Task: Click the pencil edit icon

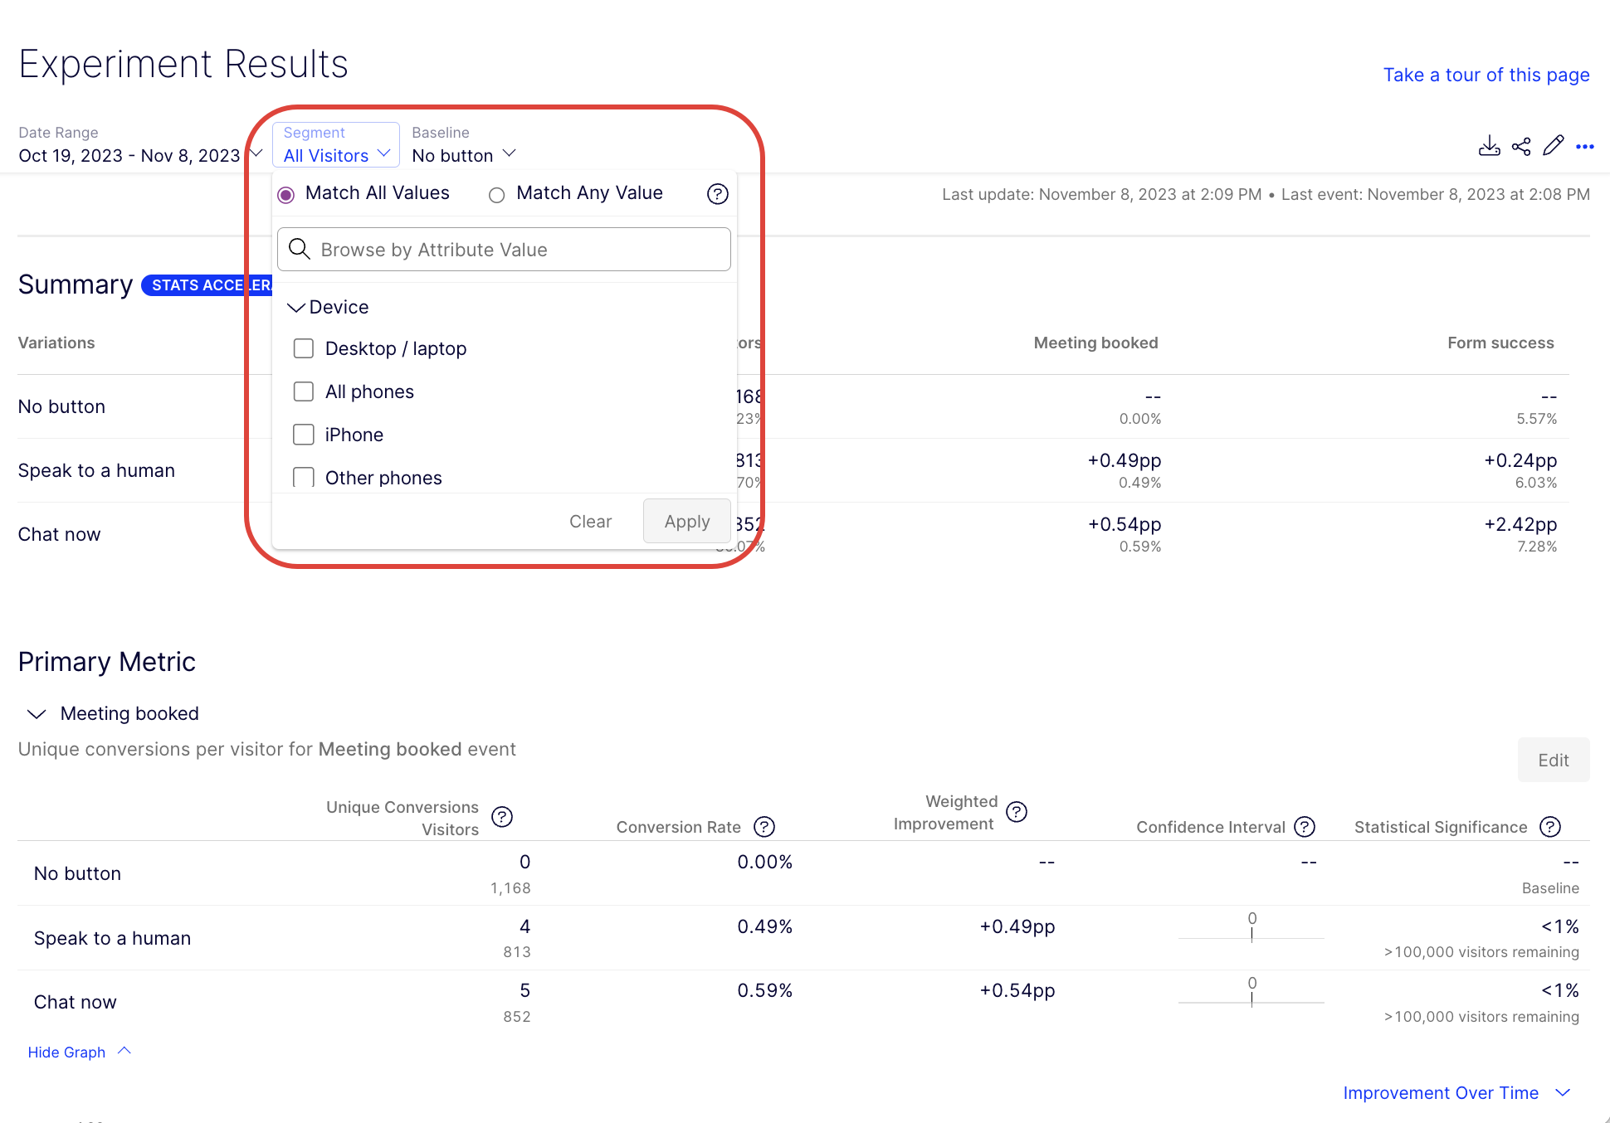Action: [1554, 146]
